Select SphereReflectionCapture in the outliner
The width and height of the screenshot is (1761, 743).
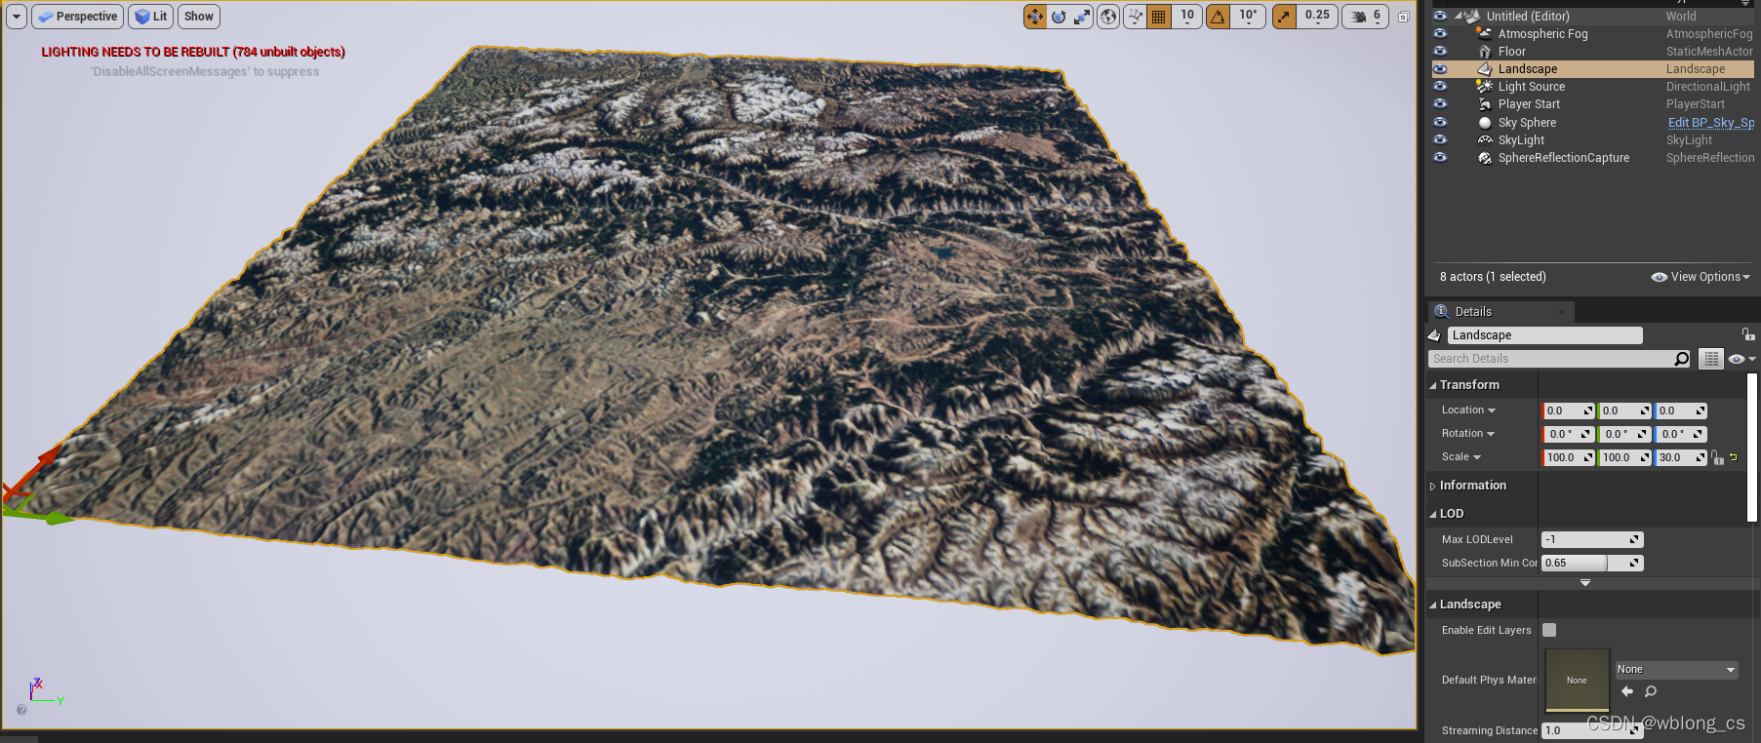pyautogui.click(x=1563, y=158)
